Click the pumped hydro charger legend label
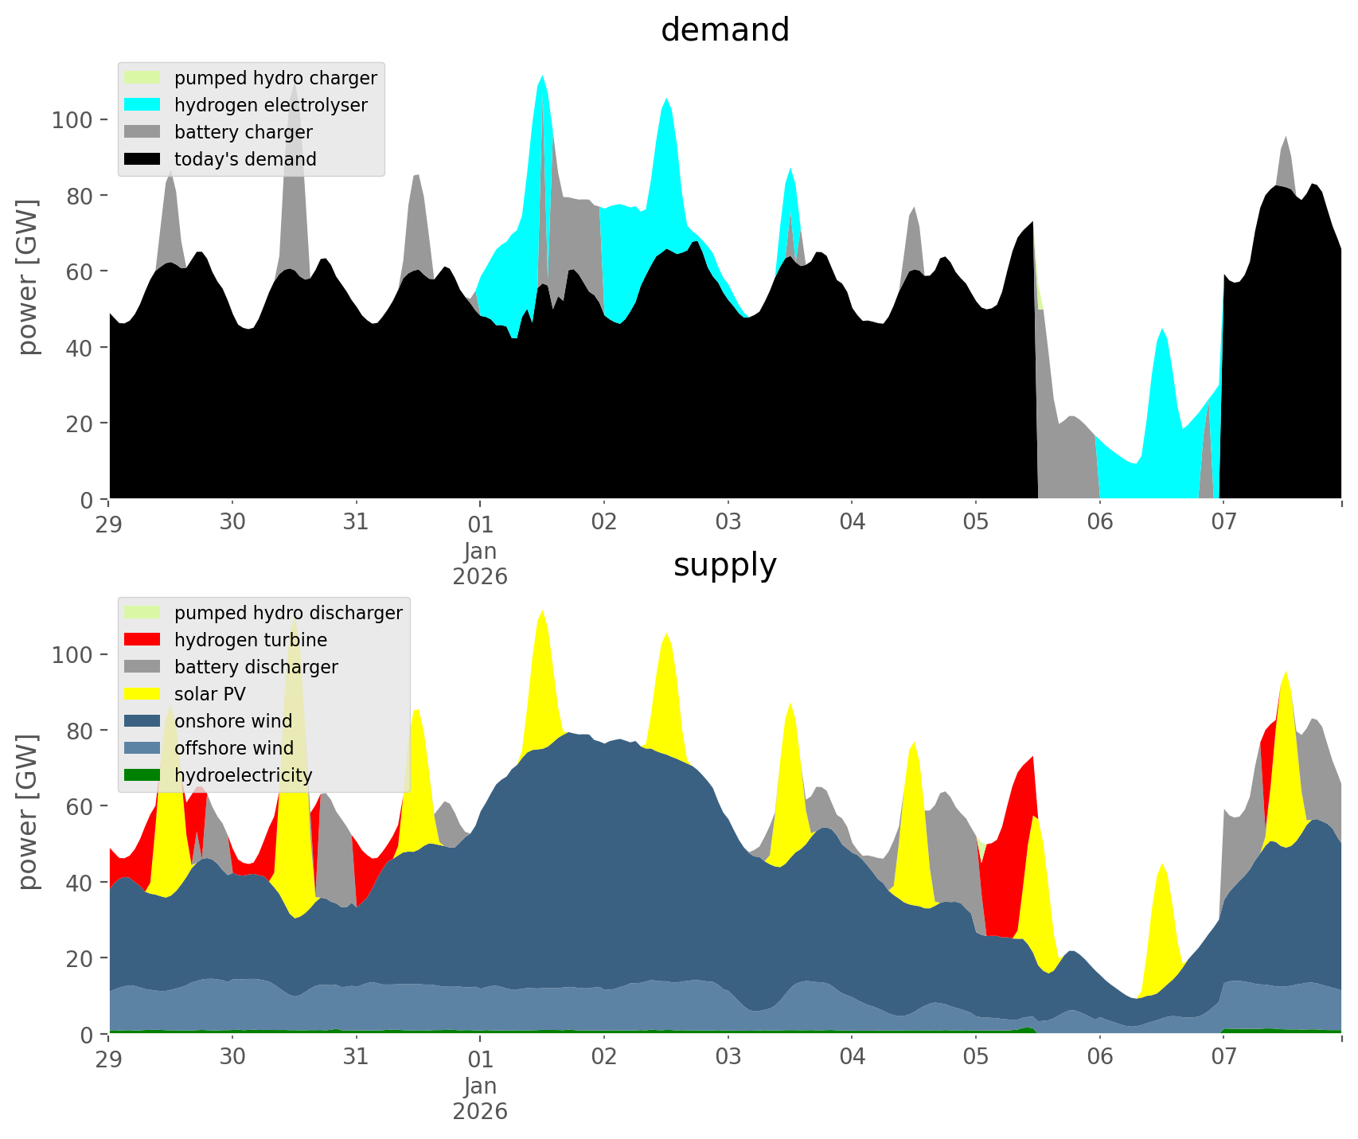This screenshot has width=1358, height=1139. tap(275, 78)
